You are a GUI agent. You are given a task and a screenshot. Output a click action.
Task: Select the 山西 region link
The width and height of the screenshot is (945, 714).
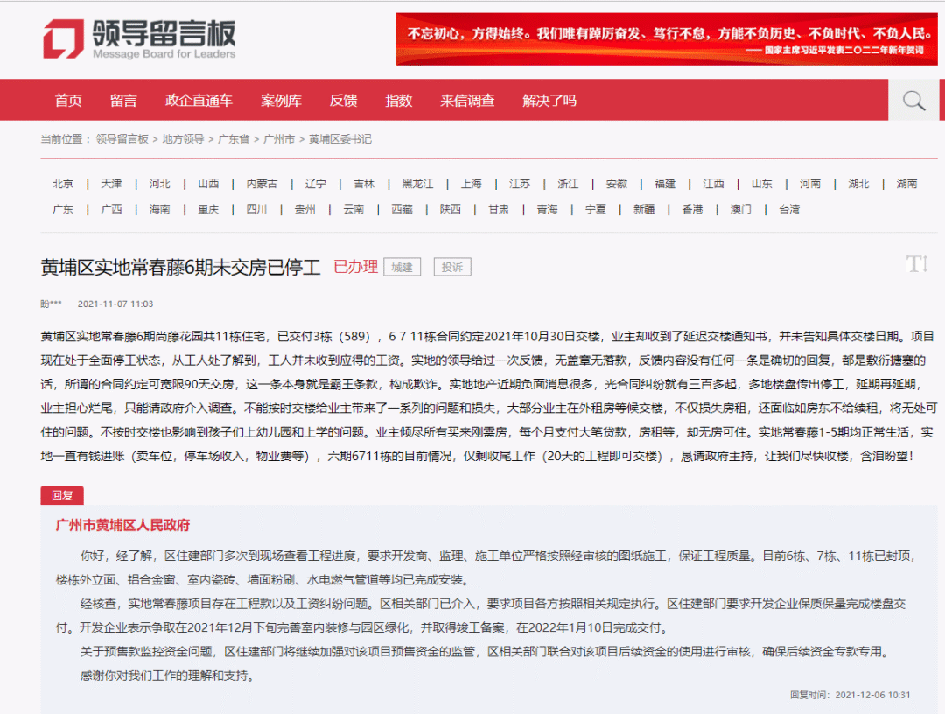(208, 184)
